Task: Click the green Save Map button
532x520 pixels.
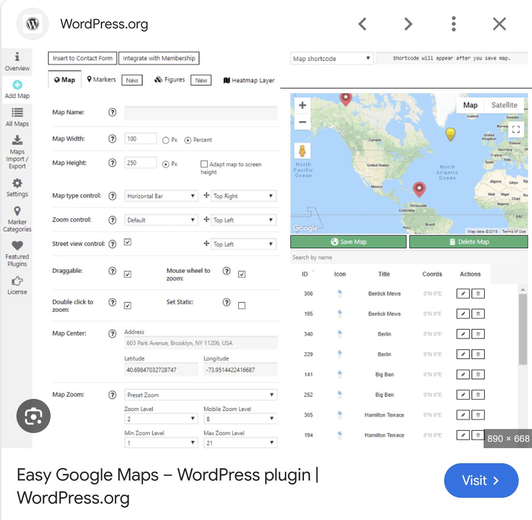Action: click(348, 242)
